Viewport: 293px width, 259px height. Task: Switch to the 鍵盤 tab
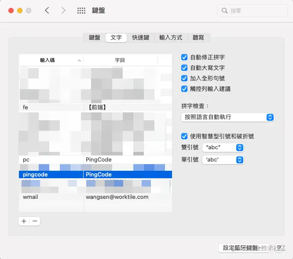tap(95, 38)
